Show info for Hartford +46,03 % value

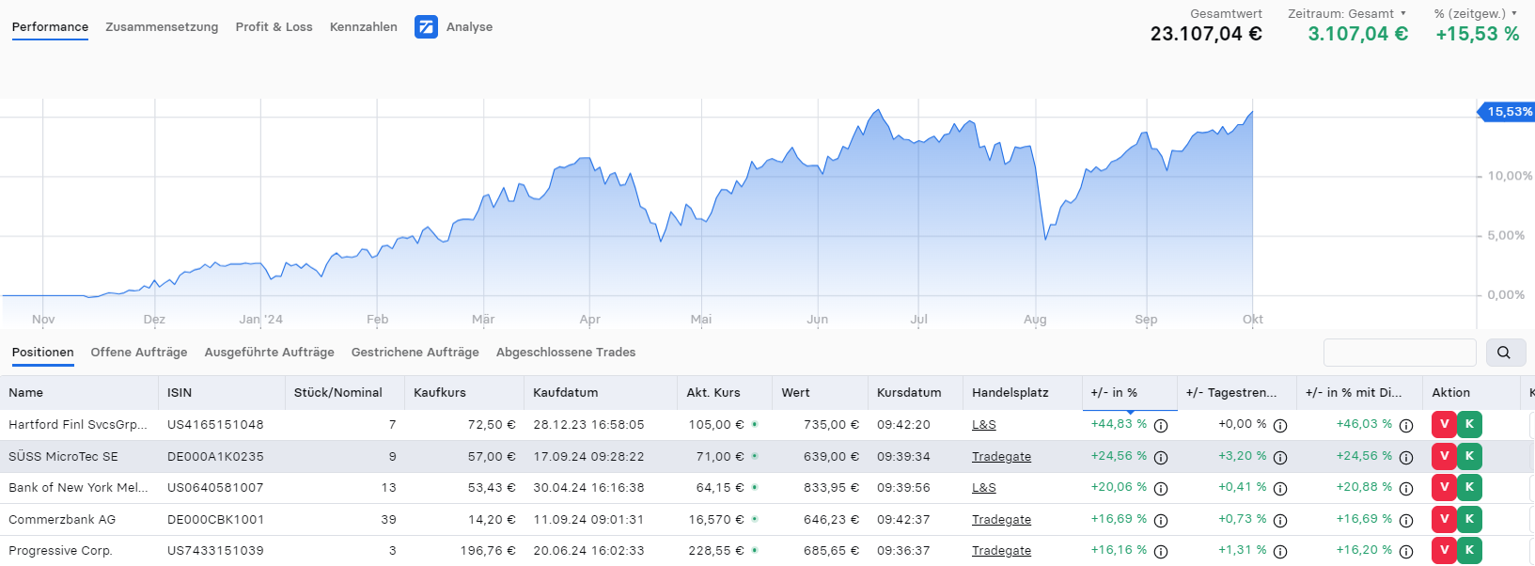click(1406, 425)
